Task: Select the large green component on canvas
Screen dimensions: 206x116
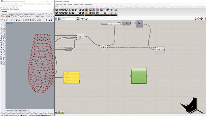Action: 139,76
